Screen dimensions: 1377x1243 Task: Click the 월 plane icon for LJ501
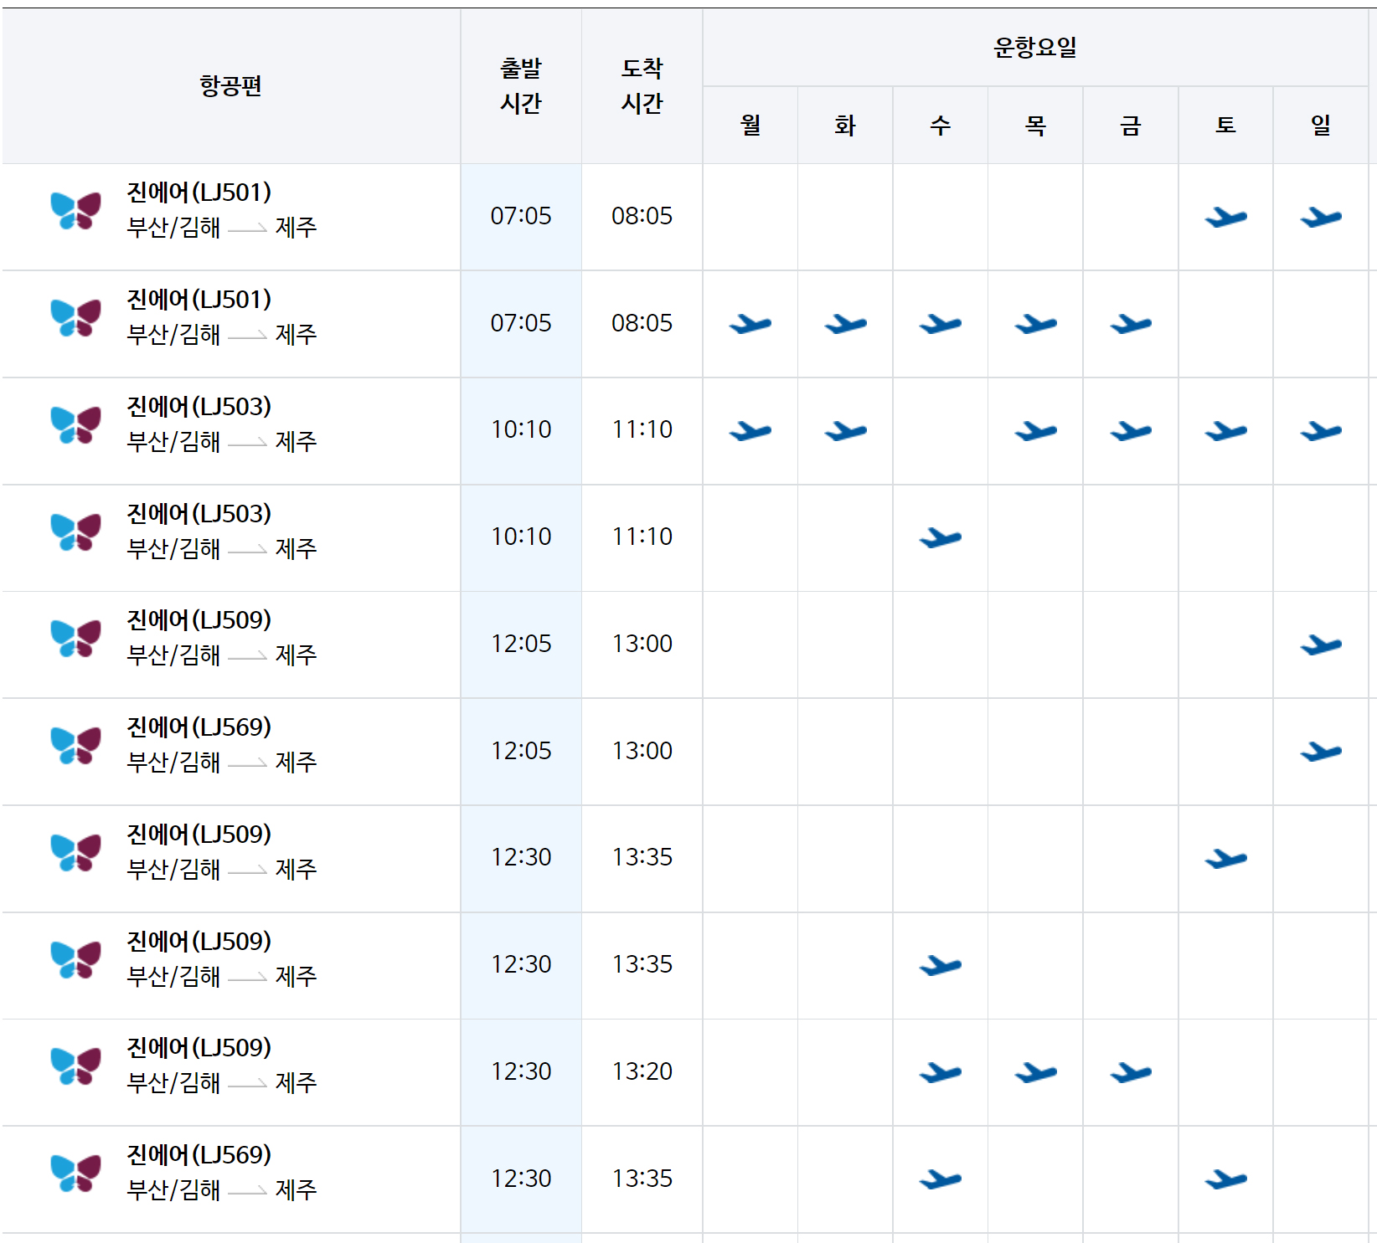tap(750, 324)
